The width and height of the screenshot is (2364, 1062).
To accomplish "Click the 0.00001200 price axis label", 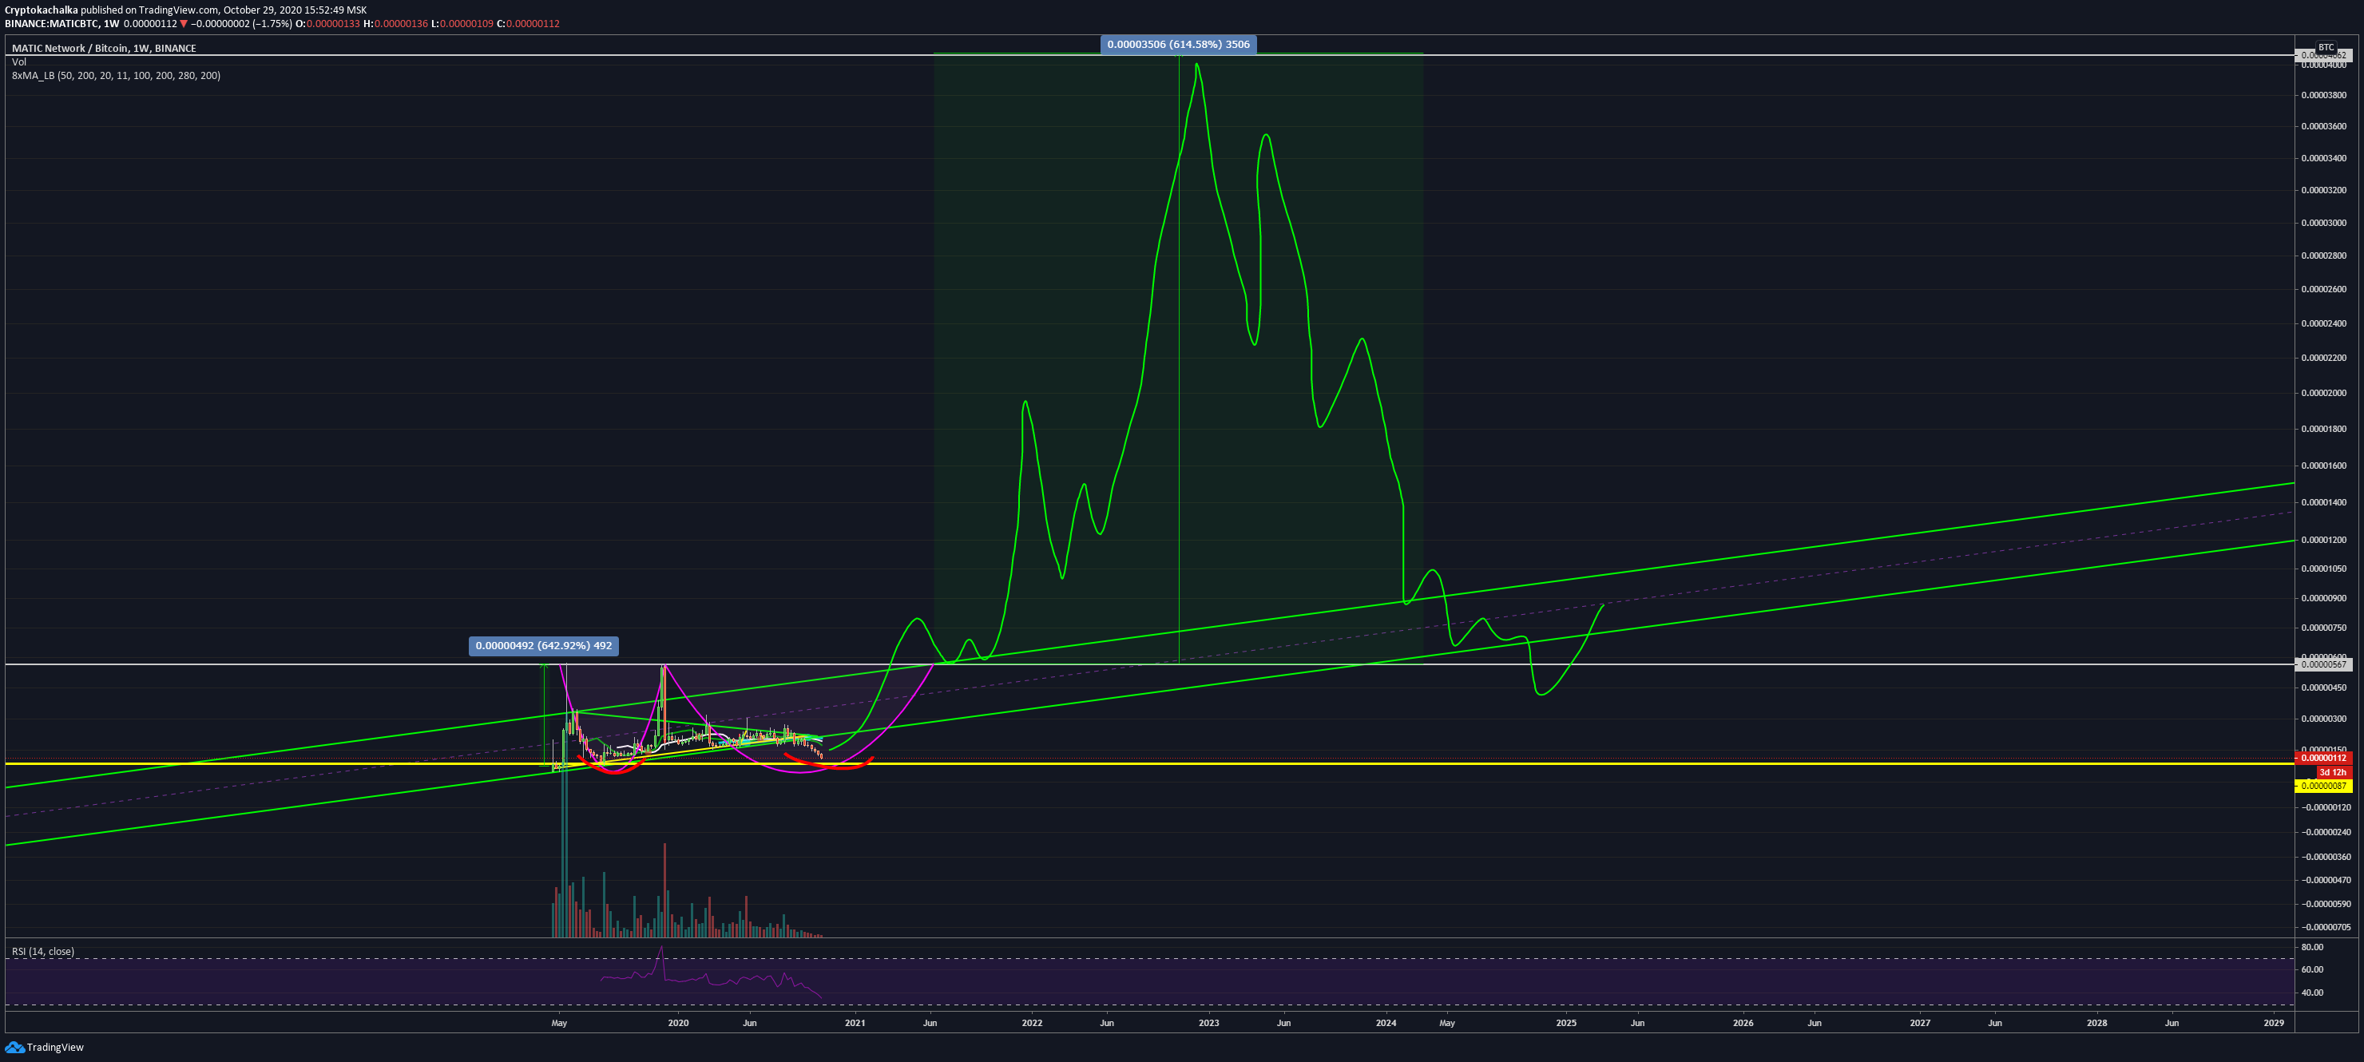I will pos(2325,540).
